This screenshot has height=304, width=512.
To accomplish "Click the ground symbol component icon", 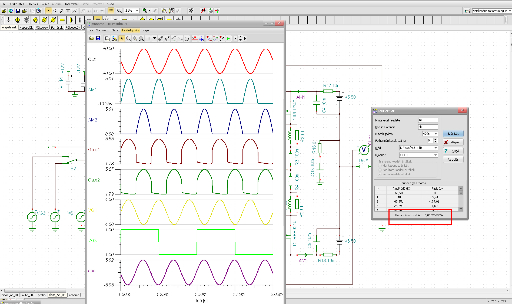I will (x=9, y=20).
